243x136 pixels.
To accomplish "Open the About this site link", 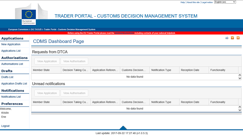I will click(x=193, y=2).
